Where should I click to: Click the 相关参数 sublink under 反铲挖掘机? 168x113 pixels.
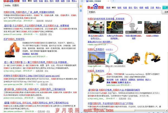click(x=34, y=54)
